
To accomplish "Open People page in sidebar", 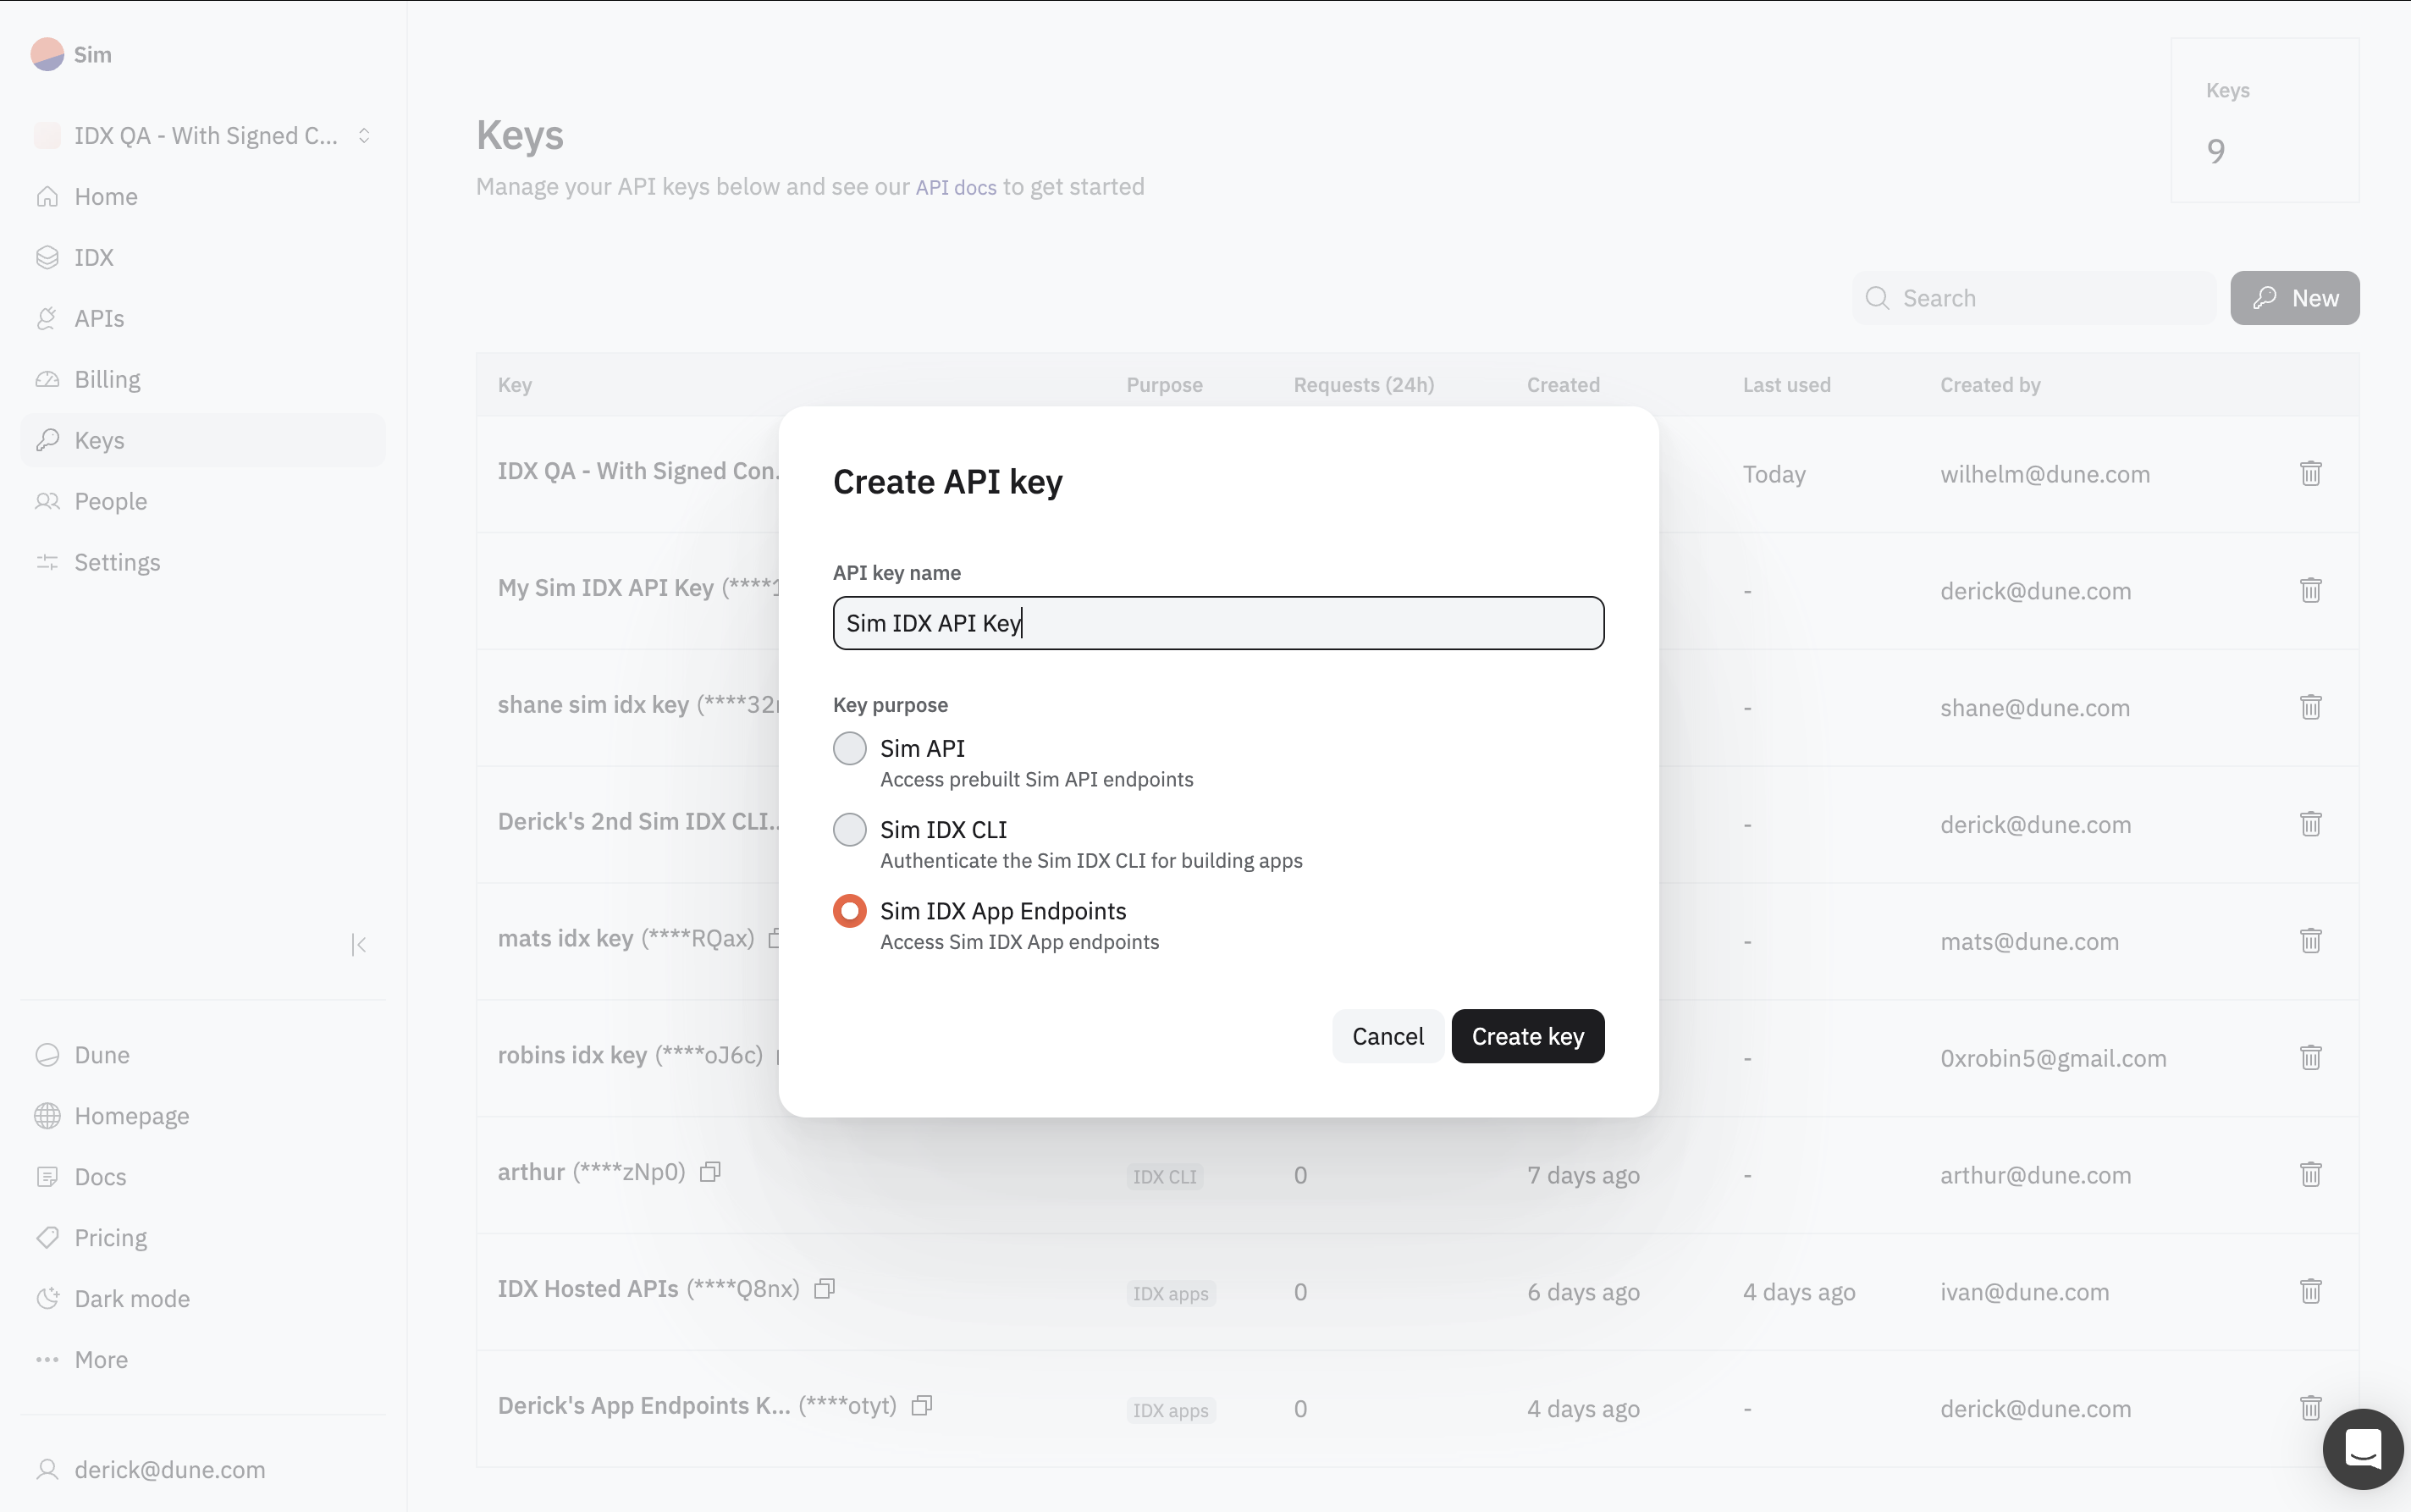I will (203, 501).
